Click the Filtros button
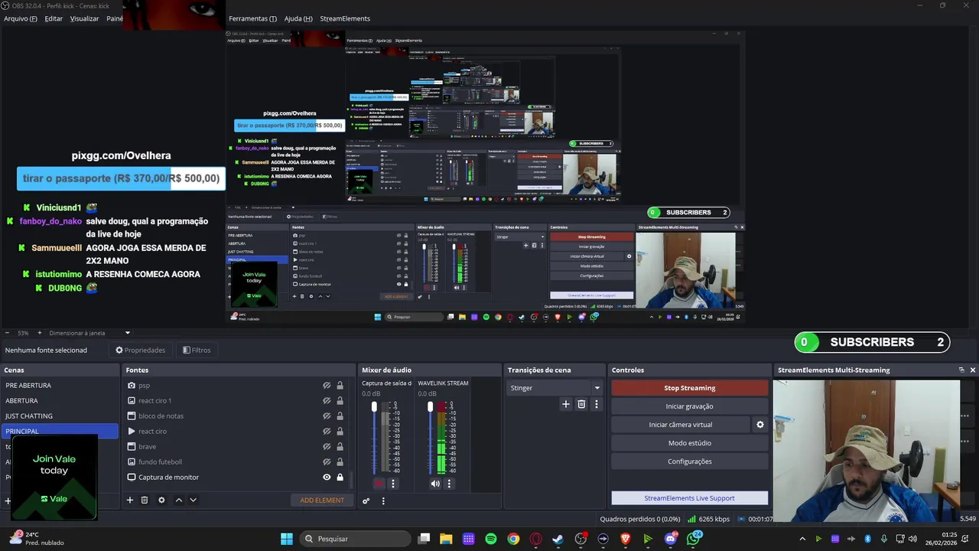The width and height of the screenshot is (979, 551). click(197, 350)
